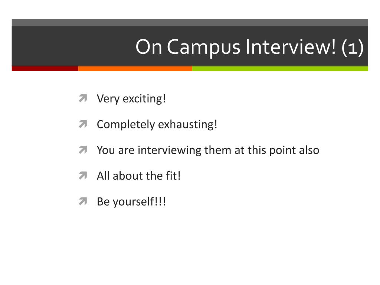Click the word Campus in the title
This screenshot has width=380, height=285.
click(204, 48)
